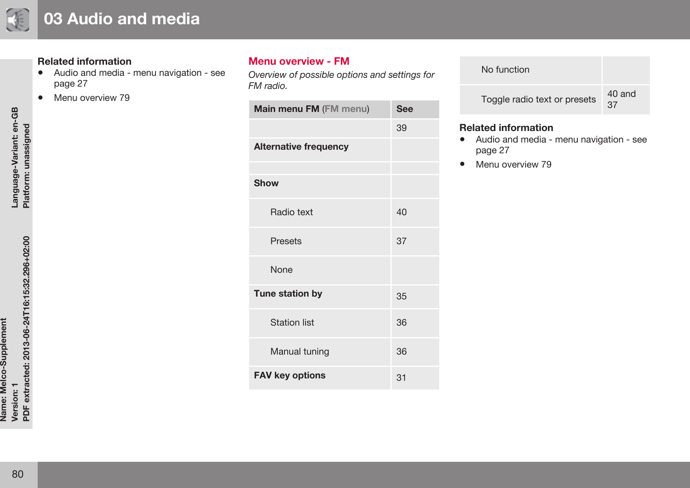Screen dimensions: 690x488
Task: Click the 'Platform: unassigned' sidebar text
Action: click(26, 166)
